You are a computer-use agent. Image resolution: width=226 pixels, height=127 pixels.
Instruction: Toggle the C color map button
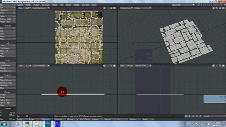197,116
